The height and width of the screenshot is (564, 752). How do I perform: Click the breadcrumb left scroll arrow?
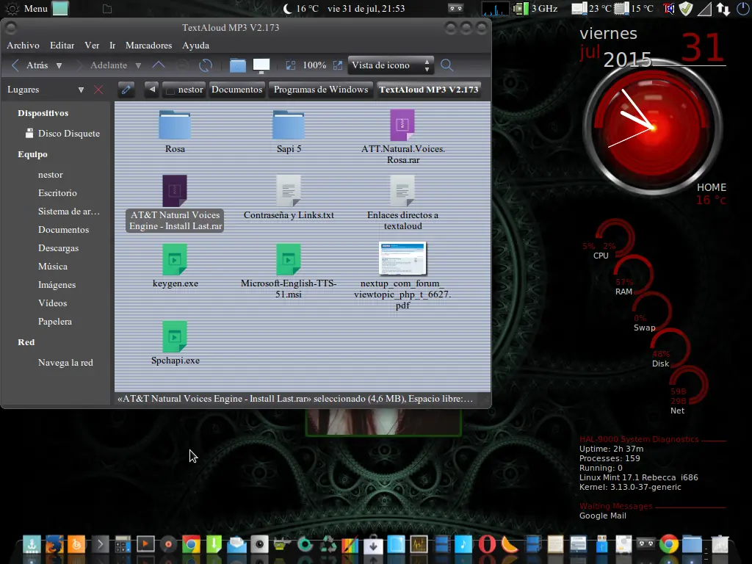(151, 90)
